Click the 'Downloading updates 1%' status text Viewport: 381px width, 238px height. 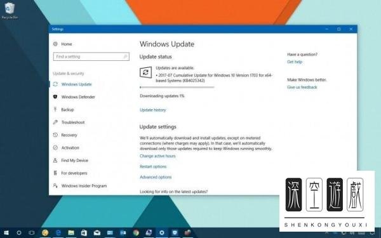point(162,96)
